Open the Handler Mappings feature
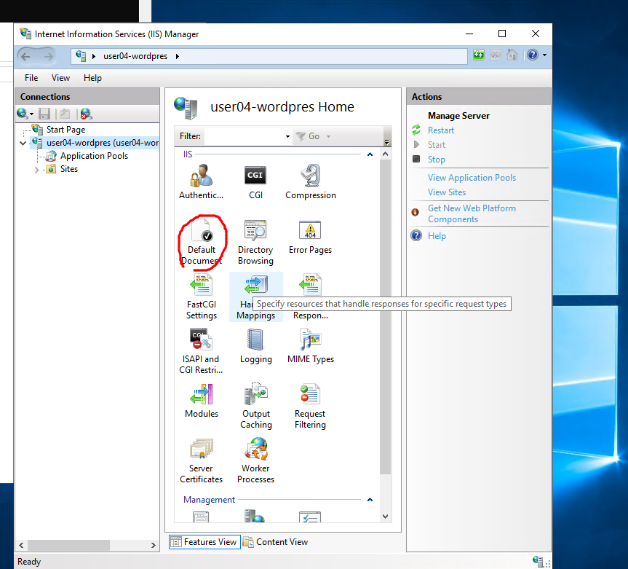The image size is (628, 569). tap(255, 297)
